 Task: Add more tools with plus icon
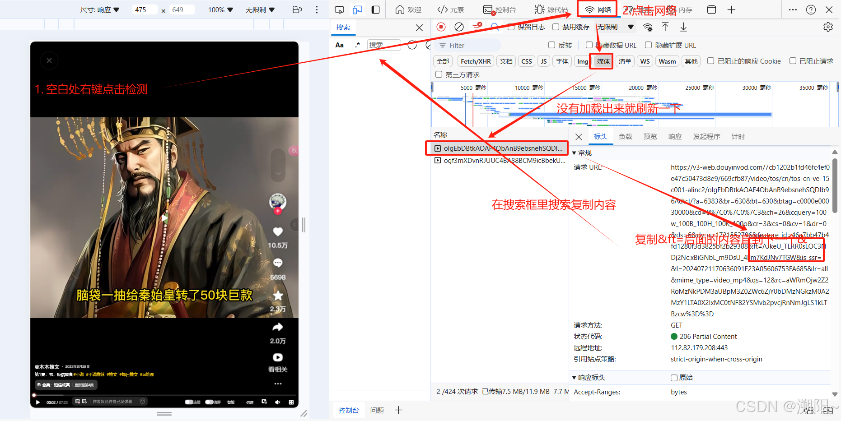731,9
